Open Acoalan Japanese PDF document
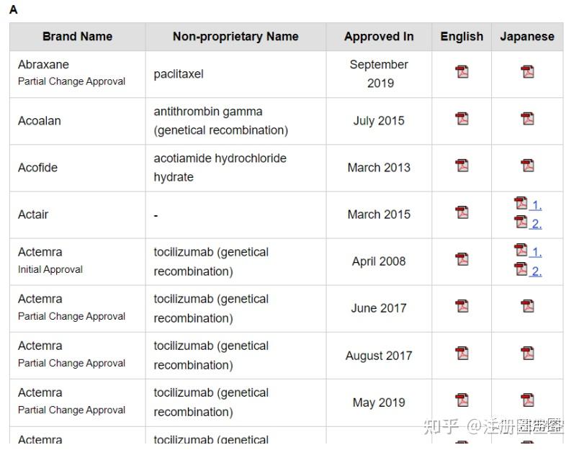Image resolution: width=579 pixels, height=450 pixels. click(x=528, y=119)
